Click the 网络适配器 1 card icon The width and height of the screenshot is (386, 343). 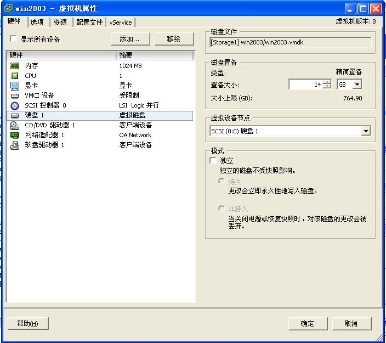(15, 135)
